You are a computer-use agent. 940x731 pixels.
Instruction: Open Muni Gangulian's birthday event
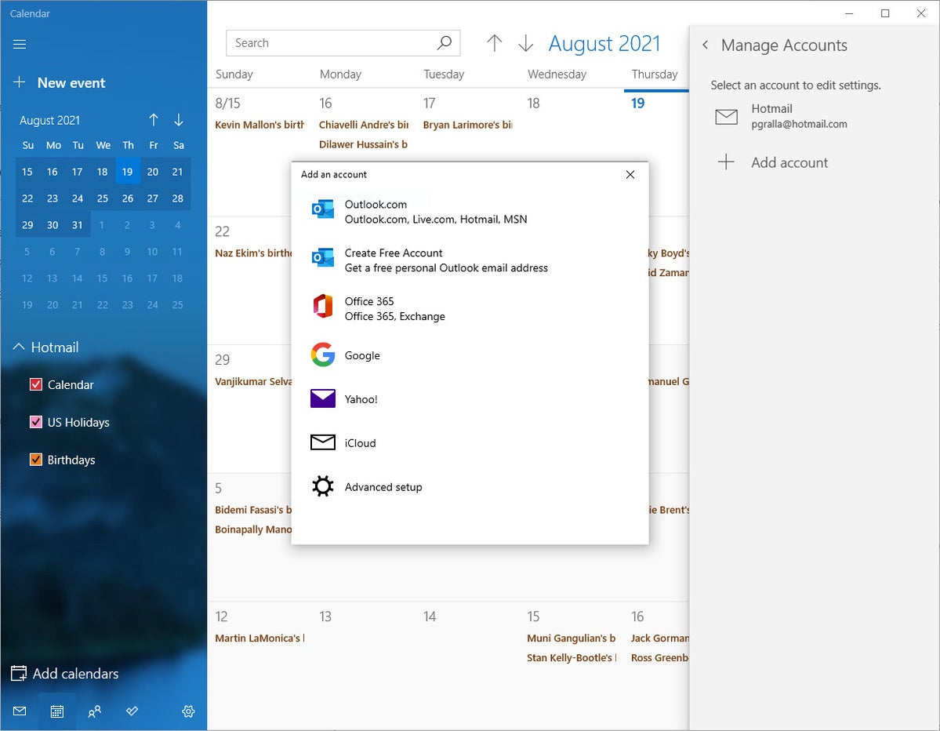click(x=572, y=638)
